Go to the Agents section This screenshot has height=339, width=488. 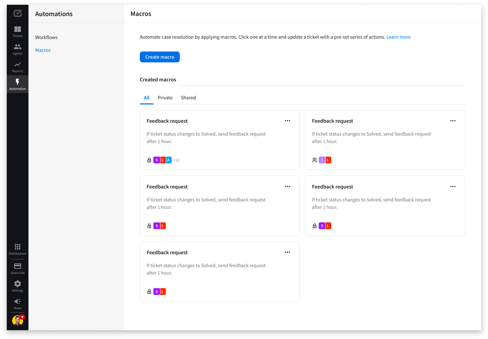18,49
